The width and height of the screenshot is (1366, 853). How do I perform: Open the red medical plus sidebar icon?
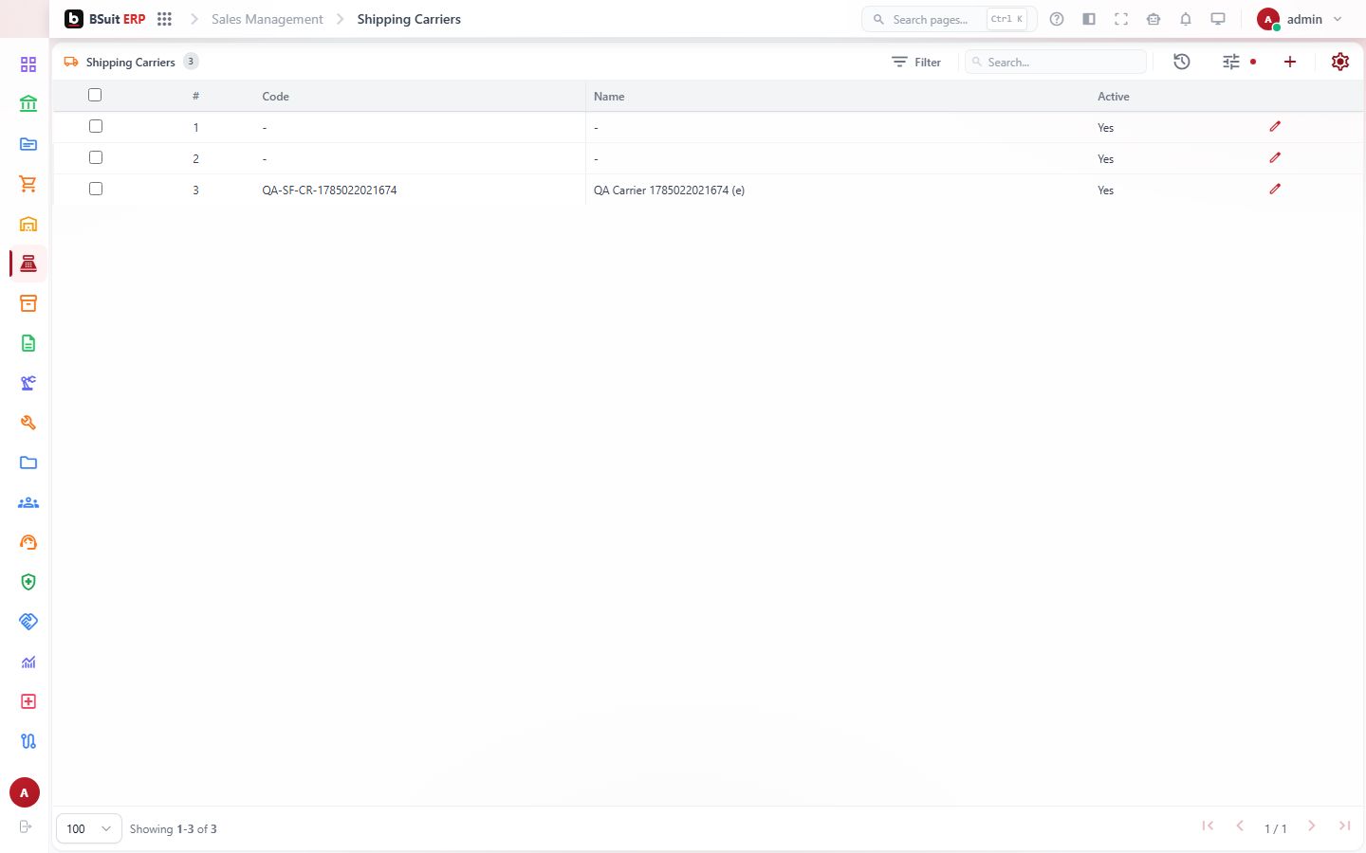[28, 701]
